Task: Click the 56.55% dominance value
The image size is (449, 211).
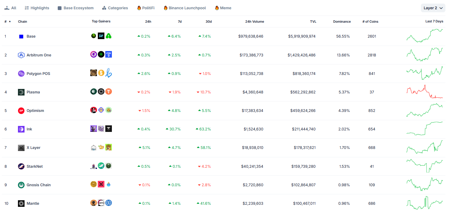Action: click(x=343, y=36)
